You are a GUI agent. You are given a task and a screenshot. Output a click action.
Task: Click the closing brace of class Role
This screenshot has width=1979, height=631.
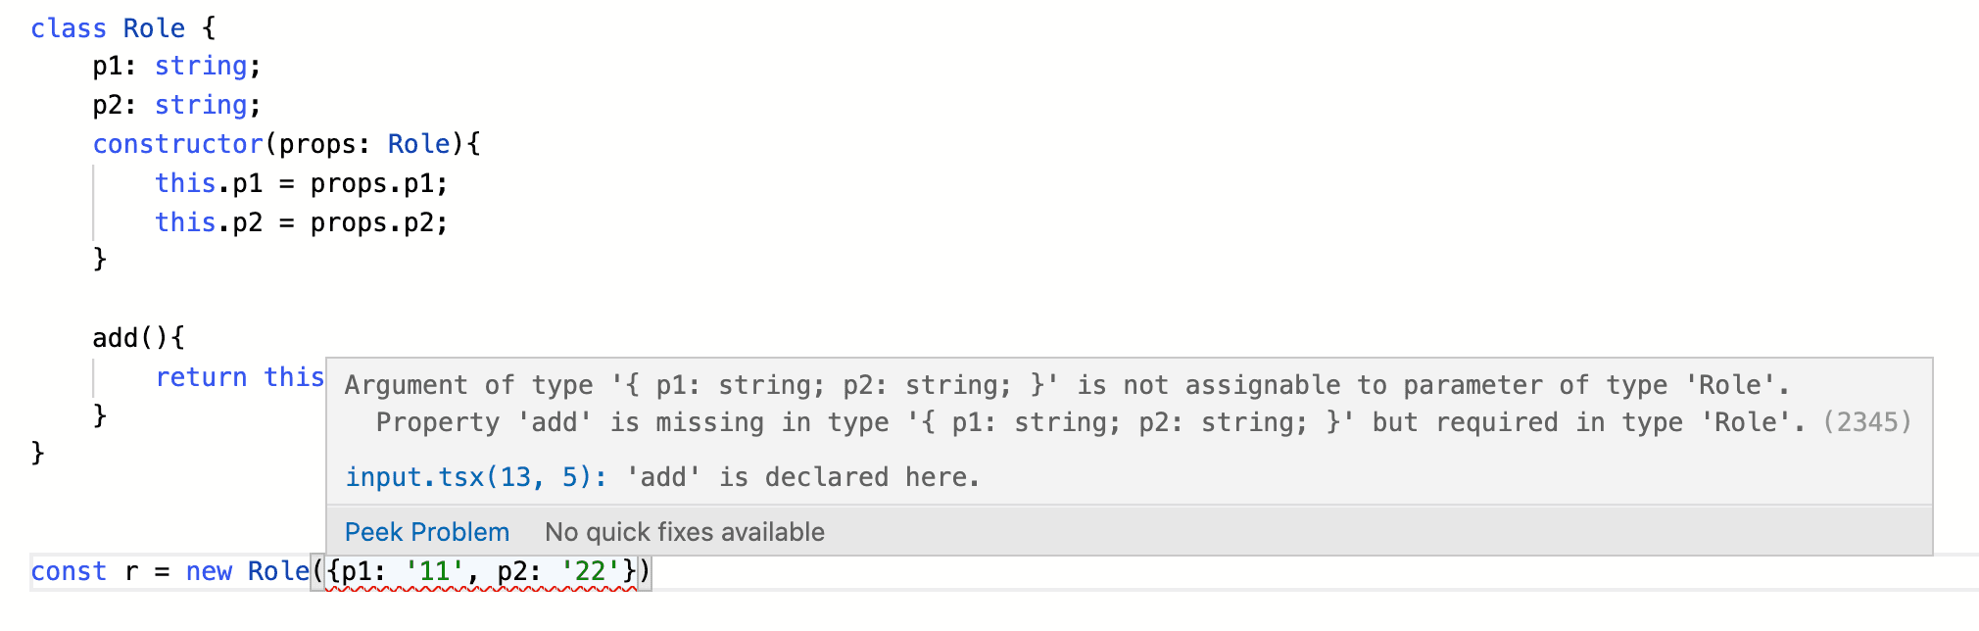tap(37, 454)
